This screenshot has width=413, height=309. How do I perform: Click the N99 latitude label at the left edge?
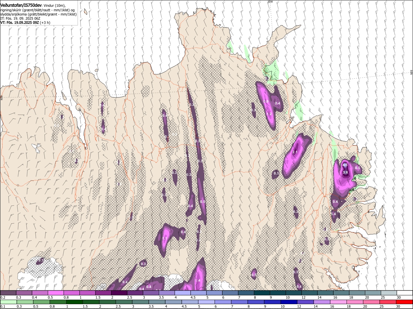point(2,97)
